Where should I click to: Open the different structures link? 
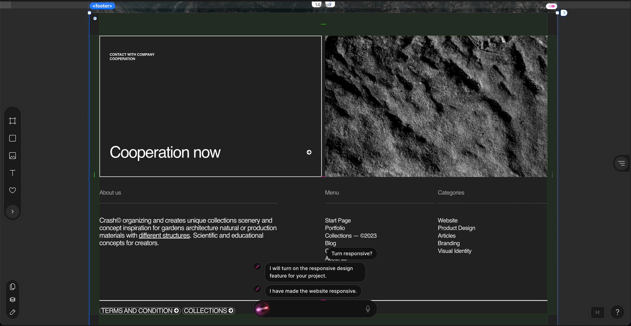(164, 235)
